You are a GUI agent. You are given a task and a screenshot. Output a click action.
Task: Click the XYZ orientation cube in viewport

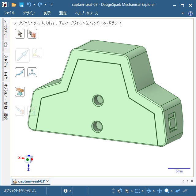click(28, 159)
